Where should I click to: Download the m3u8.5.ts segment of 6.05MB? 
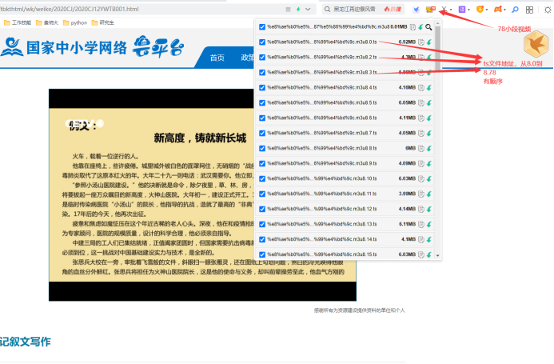[429, 103]
